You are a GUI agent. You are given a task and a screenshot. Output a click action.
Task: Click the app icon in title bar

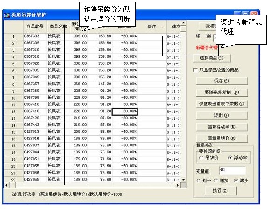pos(7,15)
